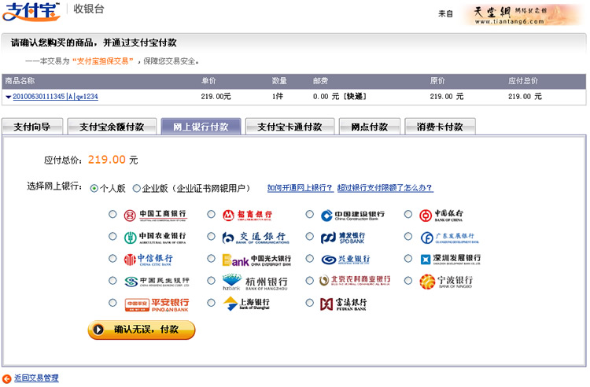Expand the order item dropdown arrow
This screenshot has height=387, width=590.
pyautogui.click(x=8, y=97)
